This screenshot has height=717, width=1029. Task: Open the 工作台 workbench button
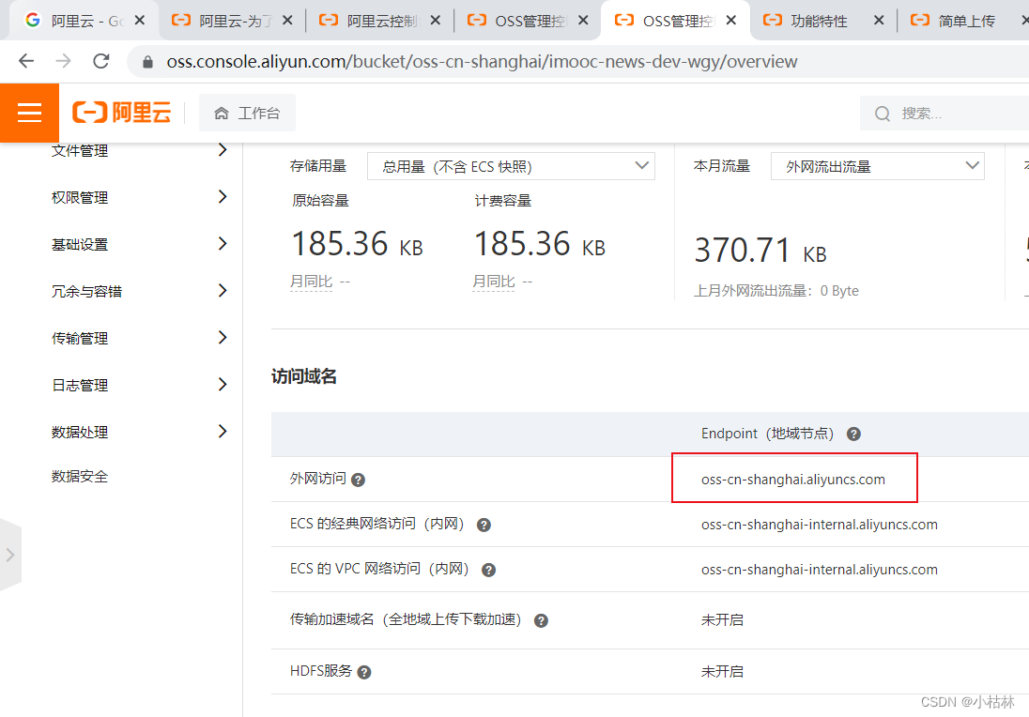click(247, 113)
